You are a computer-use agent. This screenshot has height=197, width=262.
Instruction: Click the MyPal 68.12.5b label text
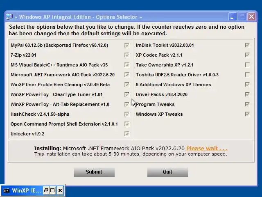tap(59, 45)
